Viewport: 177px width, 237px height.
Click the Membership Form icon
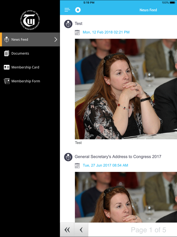7,81
